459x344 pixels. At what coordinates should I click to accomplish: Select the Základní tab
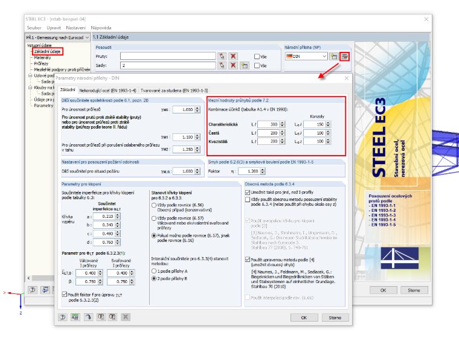68,90
